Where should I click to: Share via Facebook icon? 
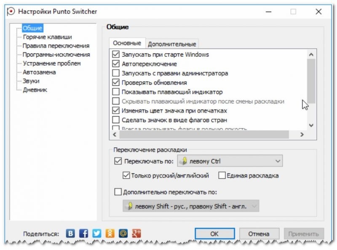83,233
